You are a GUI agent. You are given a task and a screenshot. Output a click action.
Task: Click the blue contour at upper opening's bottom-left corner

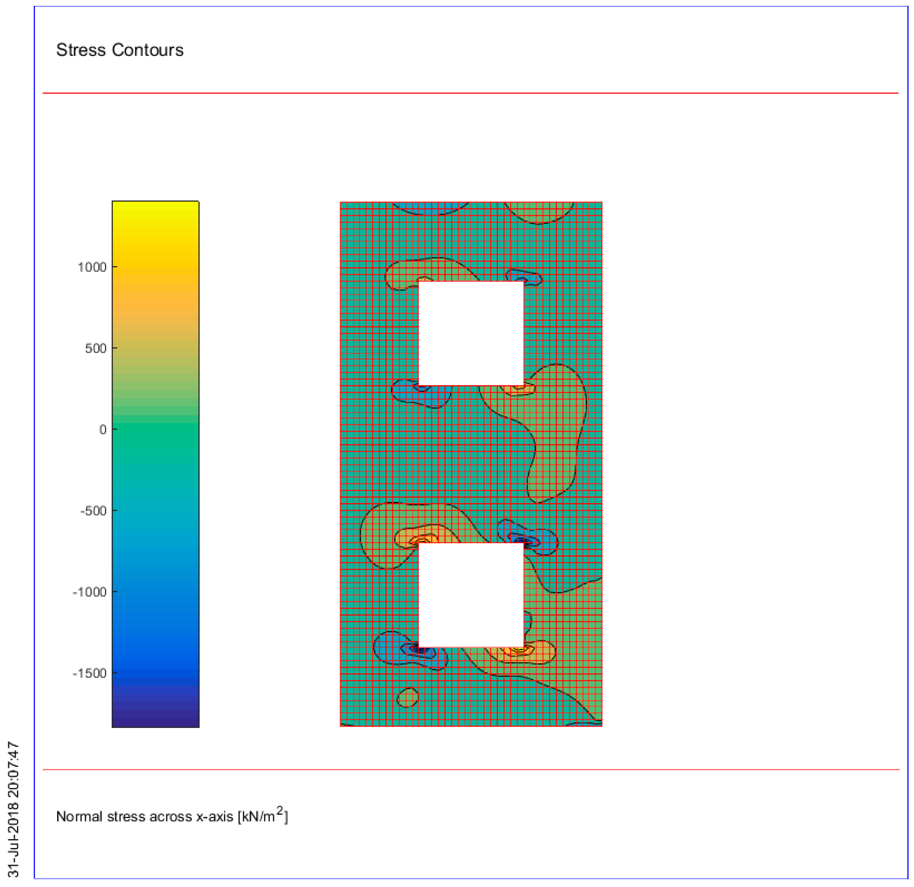421,393
